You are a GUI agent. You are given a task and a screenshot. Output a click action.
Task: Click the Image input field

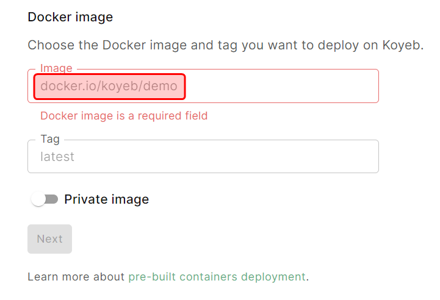tap(275, 86)
